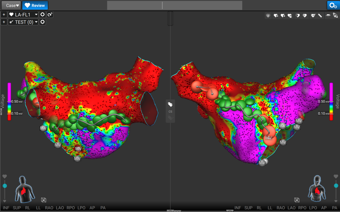Add new set with TEST row plus button
The image size is (340, 212).
click(x=4, y=22)
